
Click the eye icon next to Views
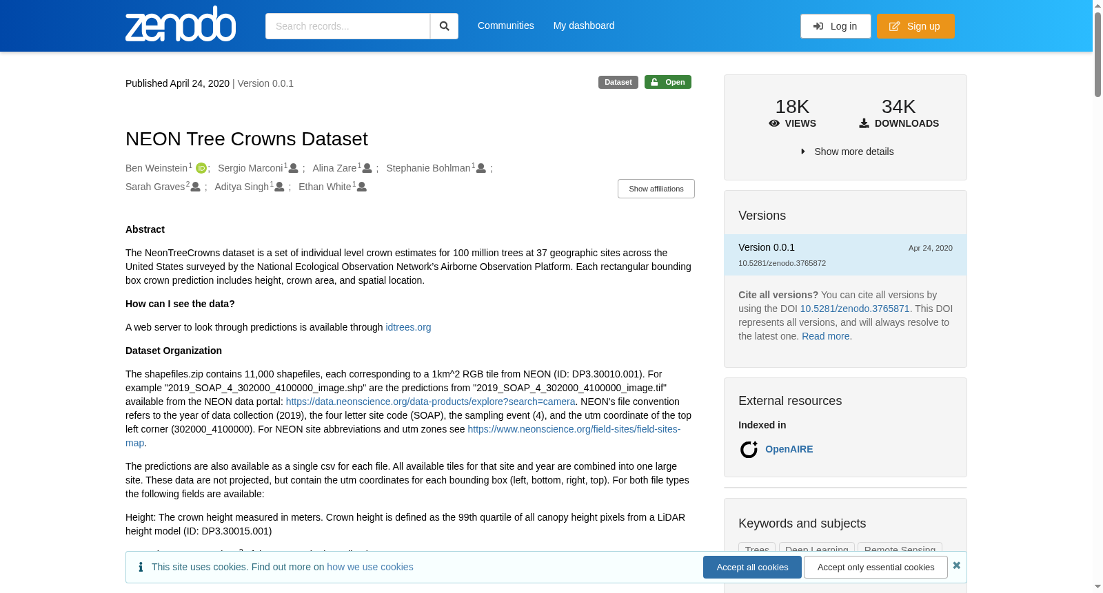coord(774,123)
